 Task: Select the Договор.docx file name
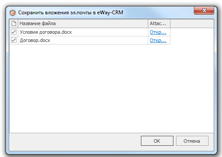coord(35,40)
